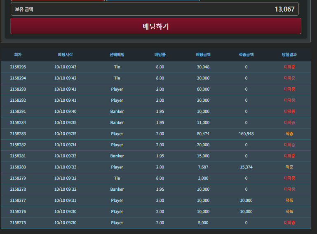Click bet time 10/10 09:31
The width and height of the screenshot is (317, 234).
(x=65, y=200)
